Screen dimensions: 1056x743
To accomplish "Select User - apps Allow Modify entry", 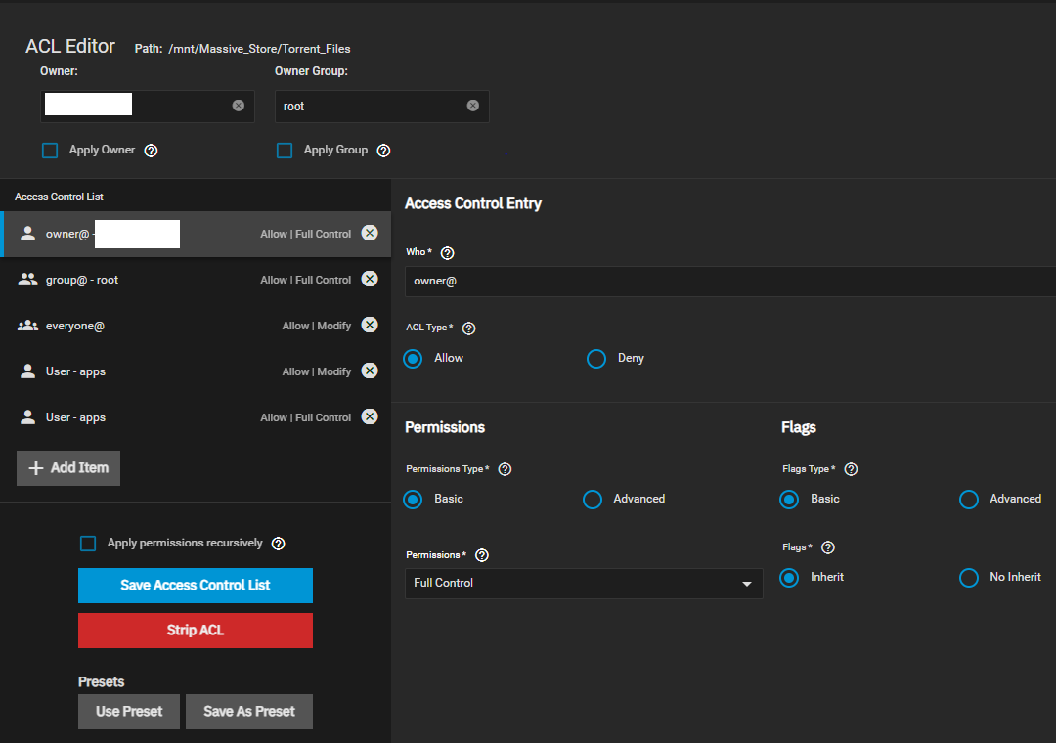I will coord(196,371).
